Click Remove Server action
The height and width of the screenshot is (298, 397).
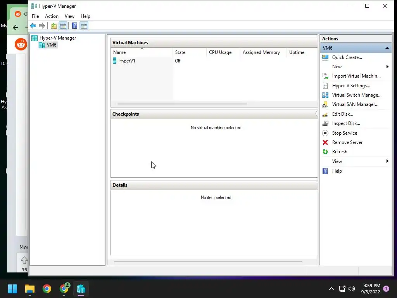click(347, 142)
